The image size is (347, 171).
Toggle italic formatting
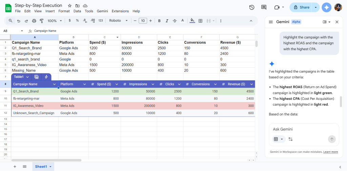pyautogui.click(x=167, y=21)
